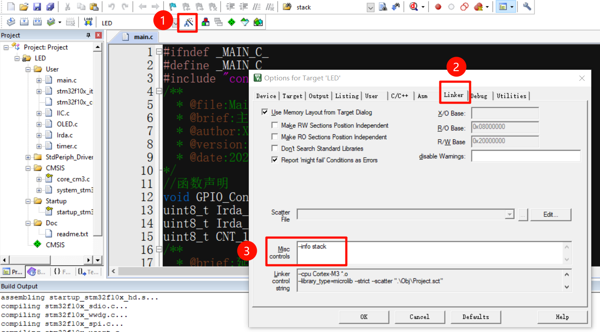The height and width of the screenshot is (332, 600).
Task: Create a new file from the toolbar
Action: click(x=11, y=7)
